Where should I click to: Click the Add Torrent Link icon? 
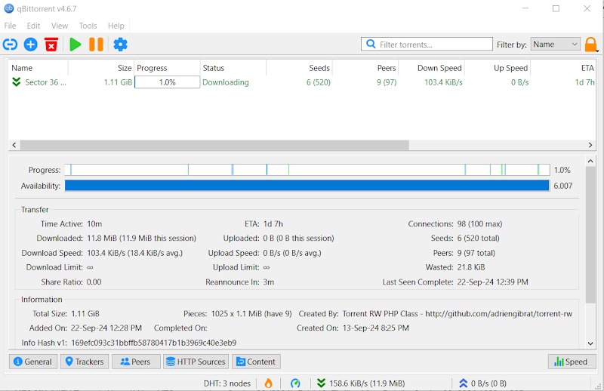tap(10, 45)
